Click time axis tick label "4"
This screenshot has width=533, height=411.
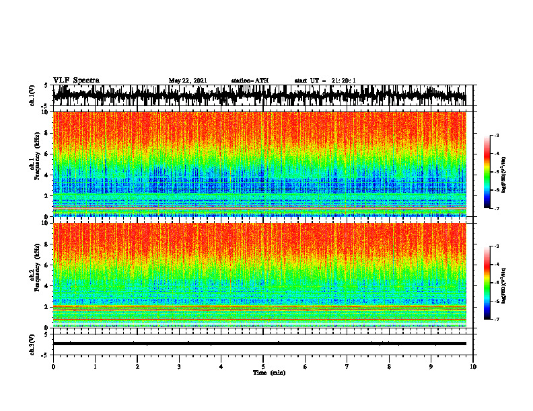click(x=221, y=367)
